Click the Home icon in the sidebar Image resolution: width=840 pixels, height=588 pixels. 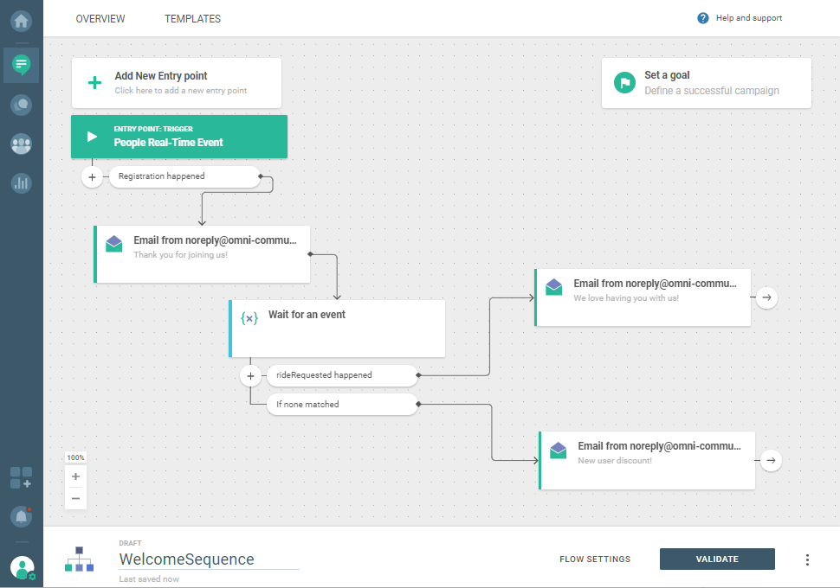[x=21, y=20]
